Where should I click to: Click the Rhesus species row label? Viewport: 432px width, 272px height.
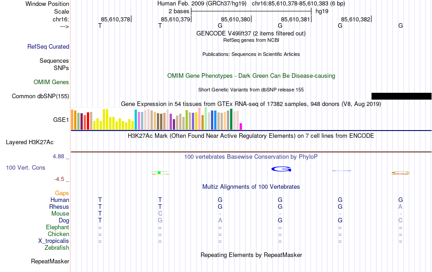(59, 207)
